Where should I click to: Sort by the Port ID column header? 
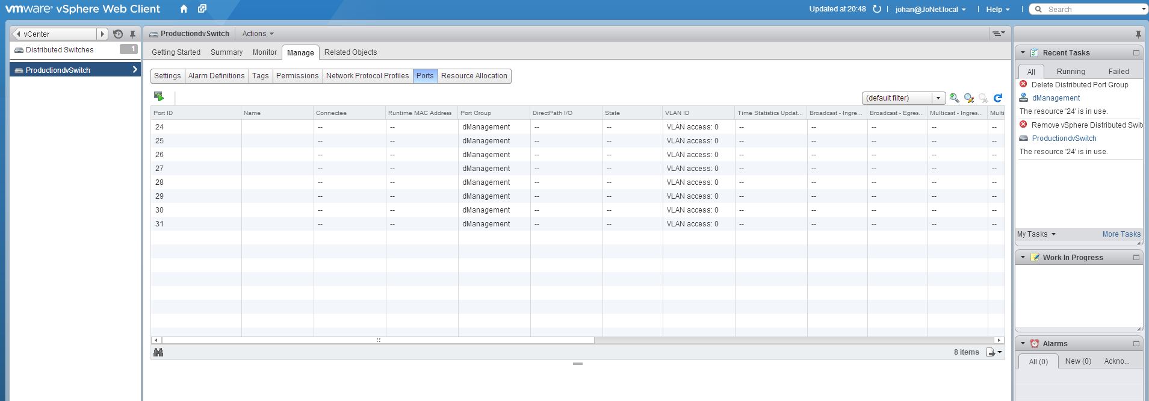[x=196, y=113]
